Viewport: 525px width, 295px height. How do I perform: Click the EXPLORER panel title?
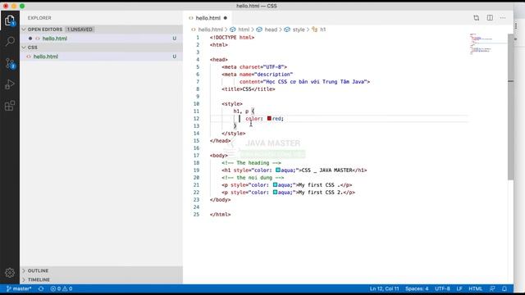point(39,18)
